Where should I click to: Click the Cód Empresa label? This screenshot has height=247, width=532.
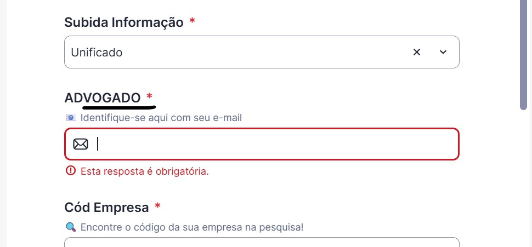[106, 208]
